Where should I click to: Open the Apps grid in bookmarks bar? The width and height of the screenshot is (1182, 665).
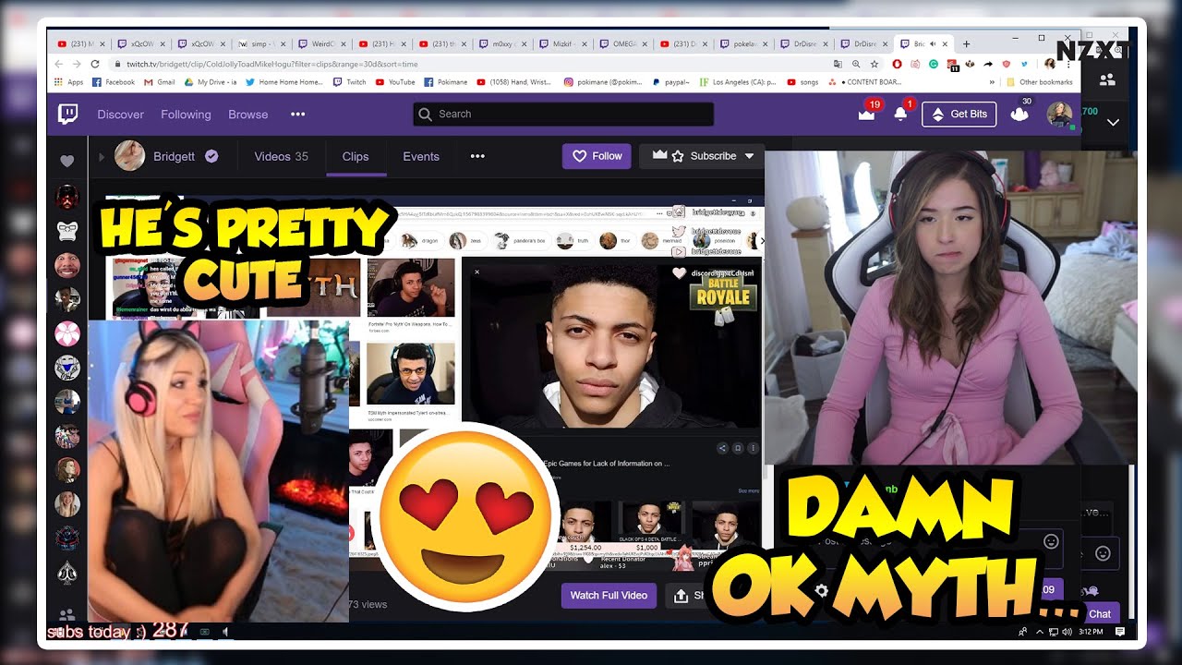(67, 82)
